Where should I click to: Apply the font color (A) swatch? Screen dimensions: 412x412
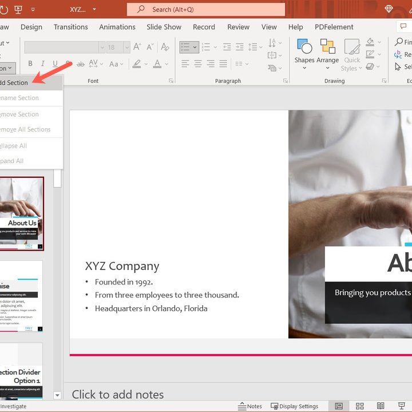point(157,64)
